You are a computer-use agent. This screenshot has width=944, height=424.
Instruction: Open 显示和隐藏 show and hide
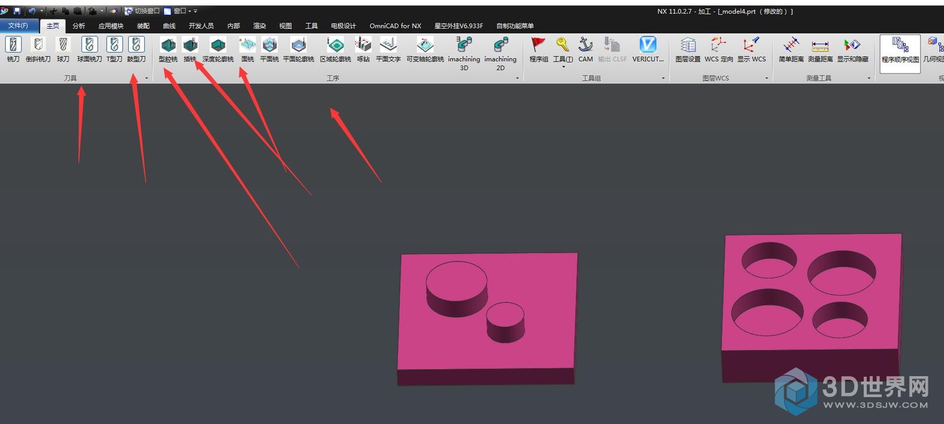pos(852,49)
